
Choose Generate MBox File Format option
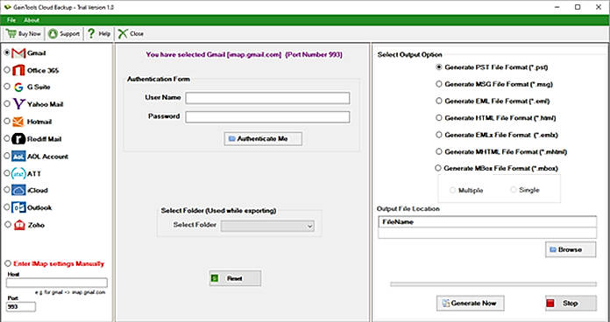438,168
